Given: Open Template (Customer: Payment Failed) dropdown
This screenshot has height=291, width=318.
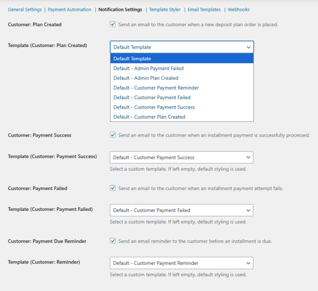Looking at the screenshot, I should [181, 210].
